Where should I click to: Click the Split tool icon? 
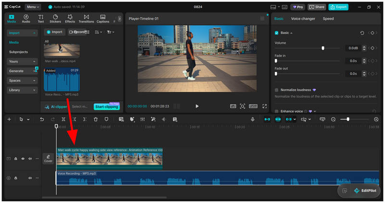coord(64,119)
